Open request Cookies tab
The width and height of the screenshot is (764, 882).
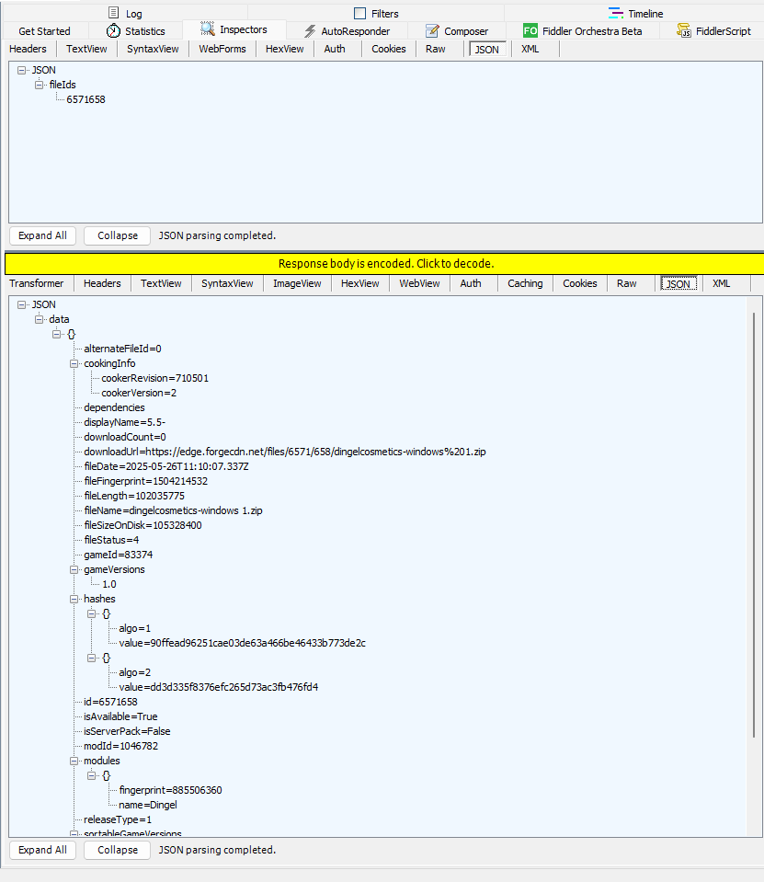389,49
